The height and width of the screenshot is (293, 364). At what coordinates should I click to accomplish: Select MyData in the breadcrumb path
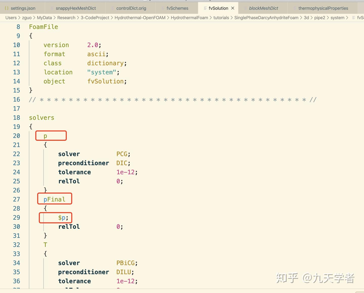(x=44, y=18)
